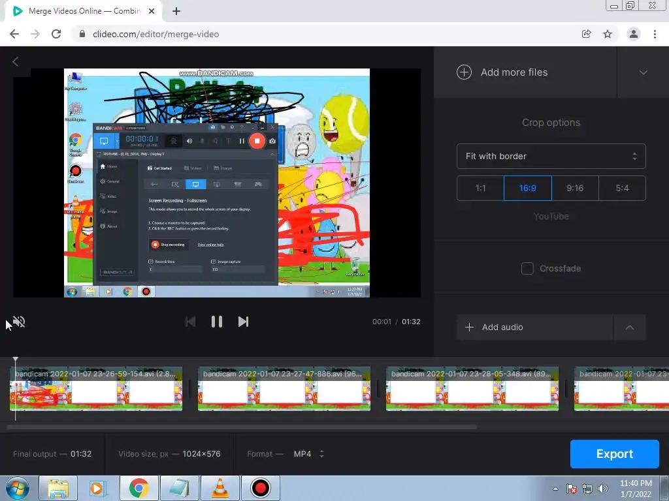The height and width of the screenshot is (501, 669).
Task: Click the 01:32 total duration text
Action: tap(411, 322)
